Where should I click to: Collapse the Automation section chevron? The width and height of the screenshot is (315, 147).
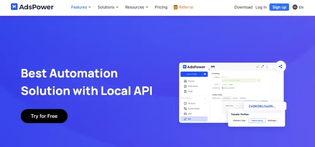coord(205,98)
